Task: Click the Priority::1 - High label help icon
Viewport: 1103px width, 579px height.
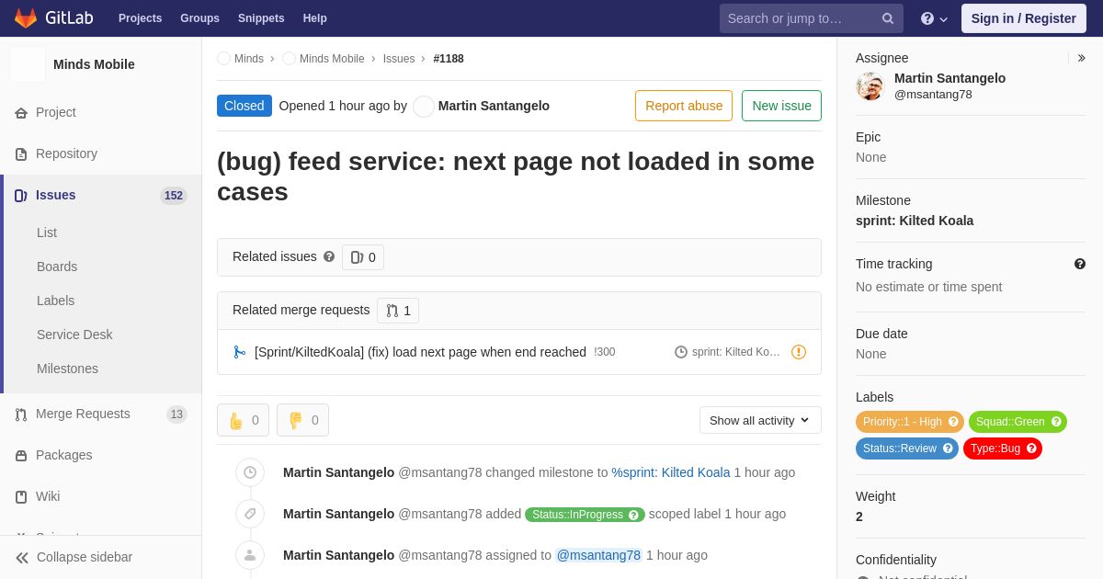Action: click(953, 422)
